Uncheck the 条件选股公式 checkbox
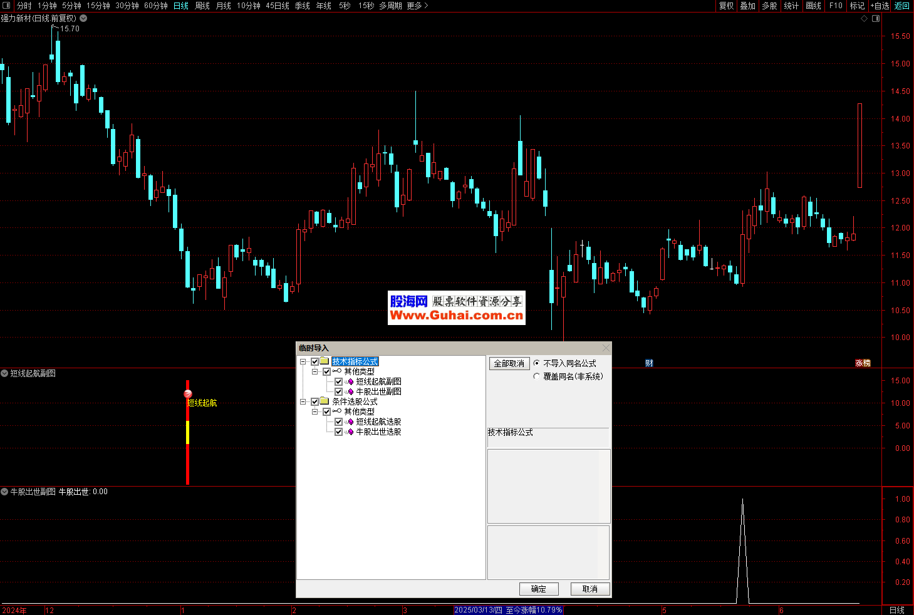 tap(314, 401)
